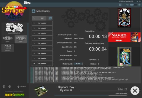This screenshot has height=98, width=142.
Task: Click the Requests 1060 / 20000 value
Action: (79, 38)
